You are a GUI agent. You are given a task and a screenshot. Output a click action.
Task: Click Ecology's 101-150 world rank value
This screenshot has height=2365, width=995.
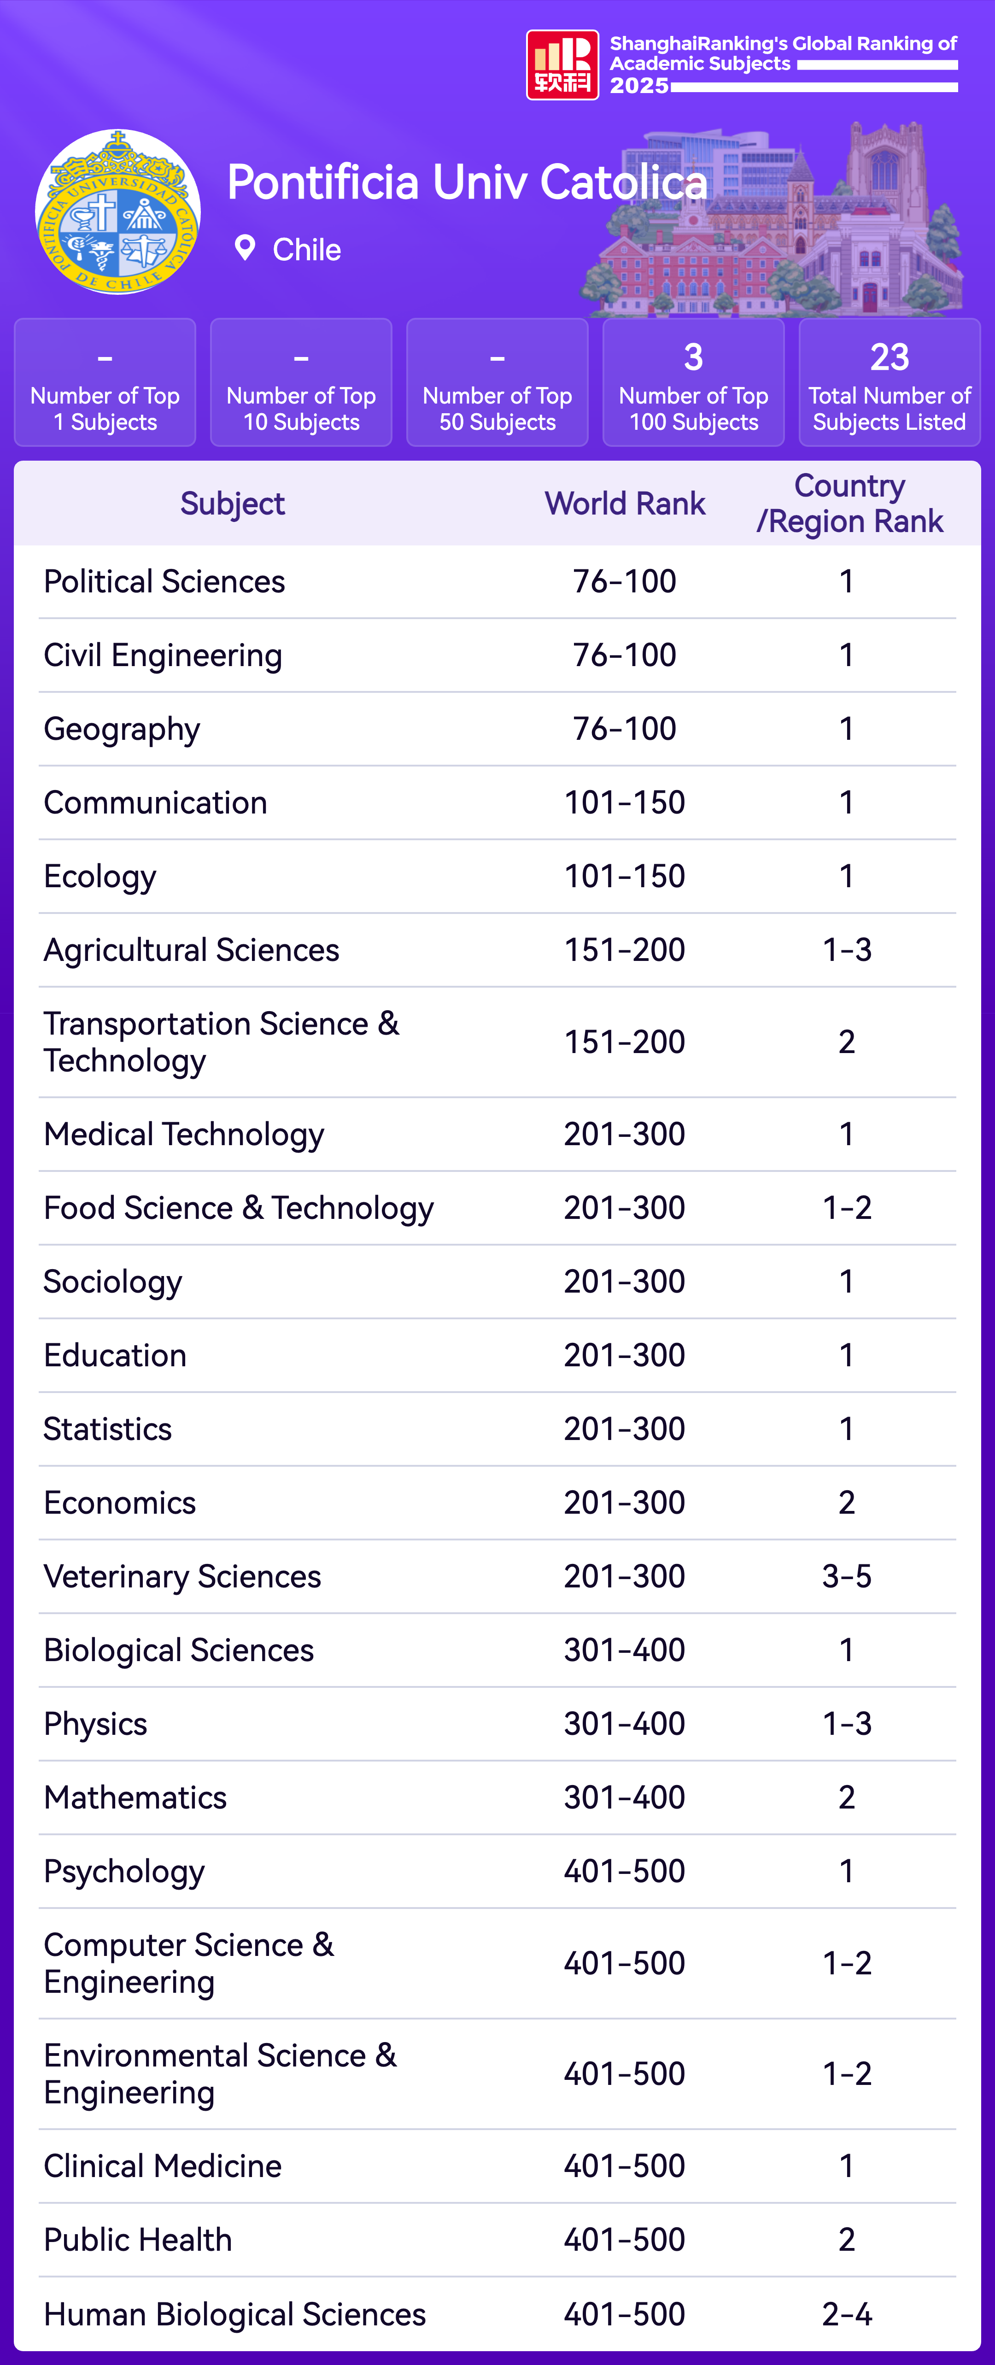pos(624,877)
